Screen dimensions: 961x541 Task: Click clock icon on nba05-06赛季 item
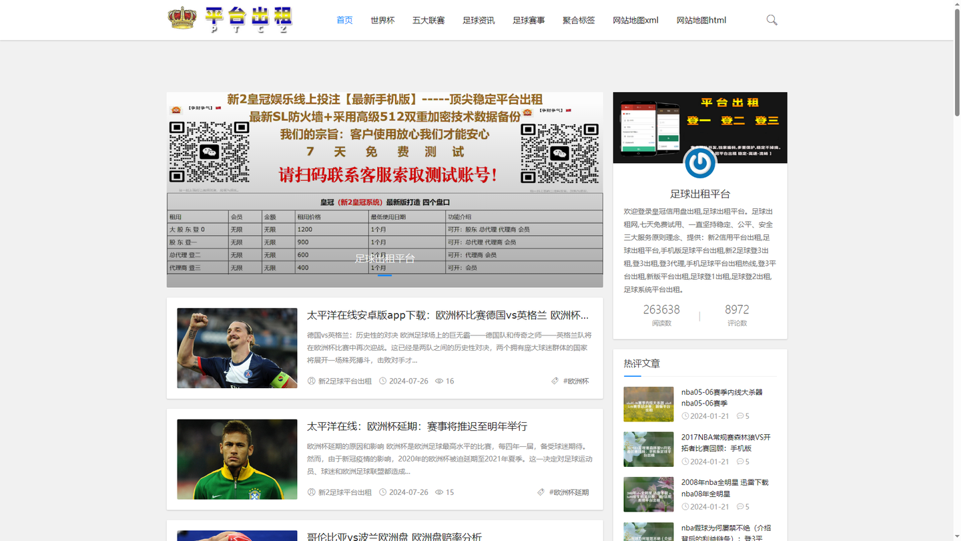coord(685,416)
